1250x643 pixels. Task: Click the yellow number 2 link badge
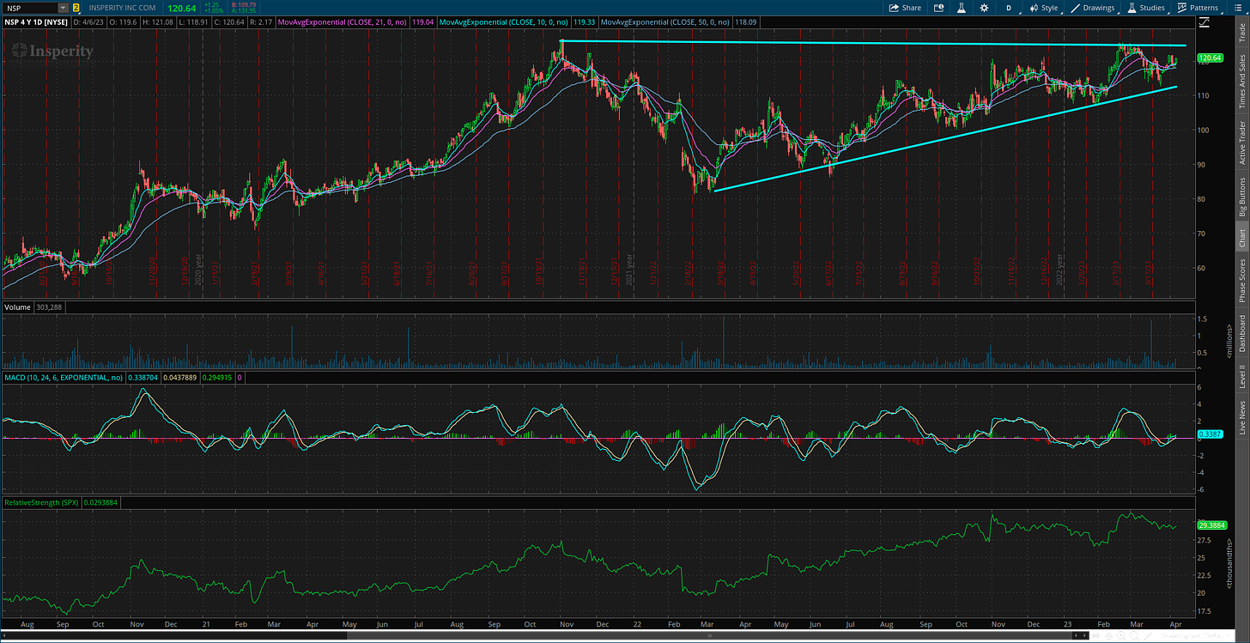tap(76, 8)
